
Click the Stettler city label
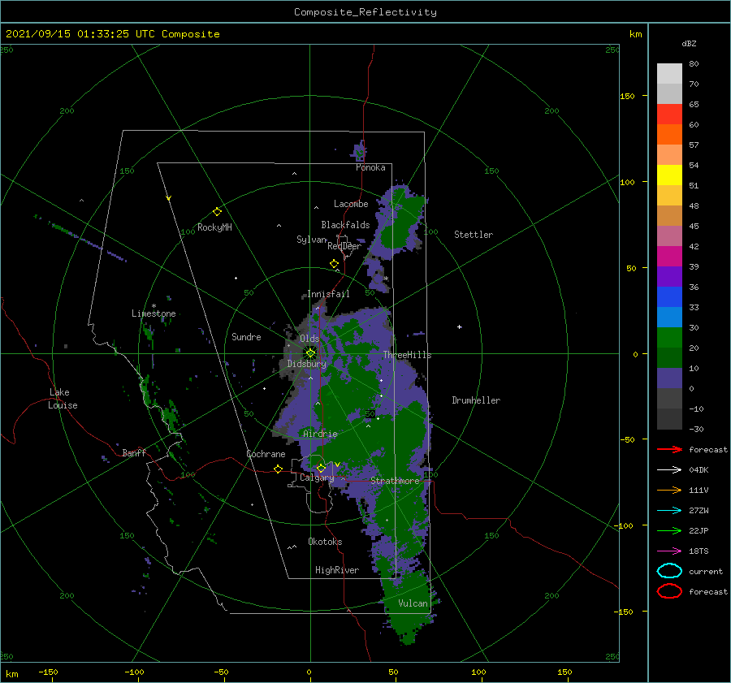tap(474, 235)
